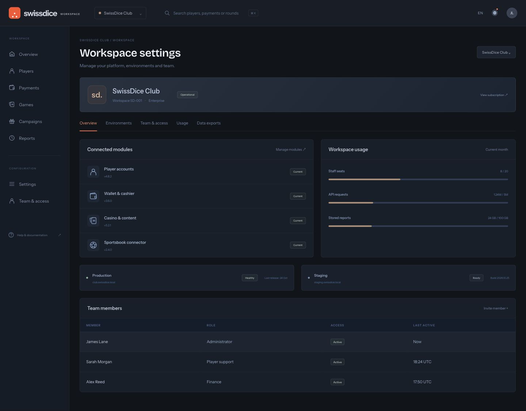Click Invite member in Team members
Screen dimensions: 526x411
[x=496, y=308]
